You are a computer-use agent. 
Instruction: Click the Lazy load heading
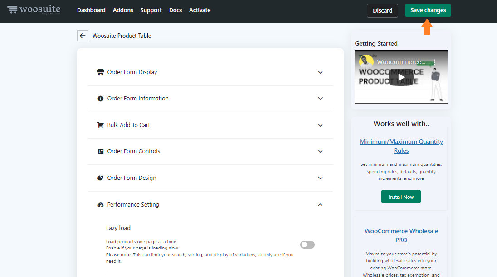click(x=118, y=228)
